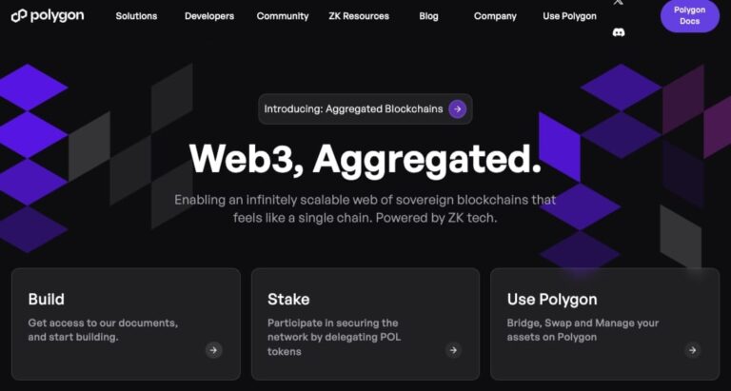Click the arrow icon in the Use Polygon card

click(692, 350)
